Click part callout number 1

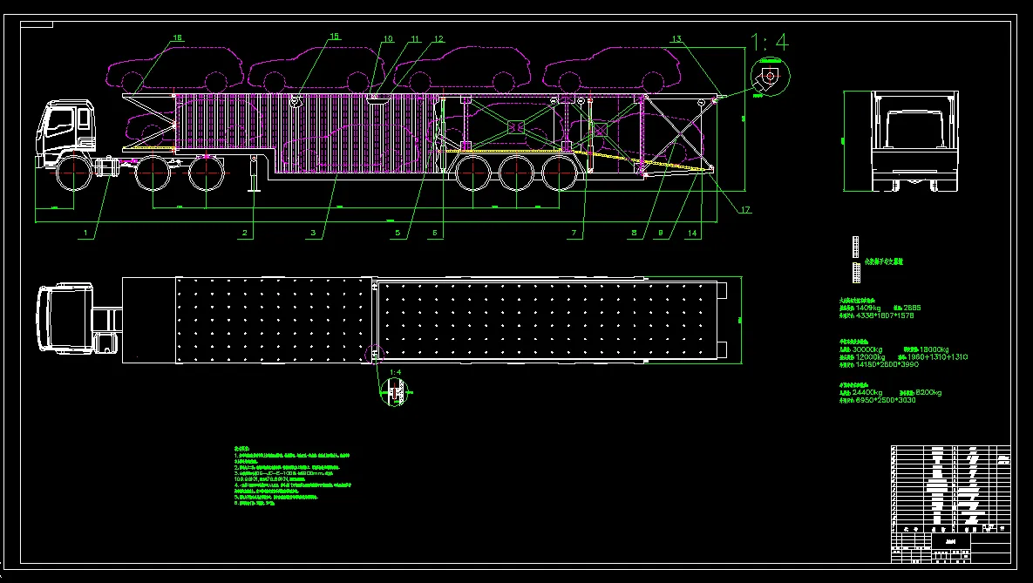[85, 233]
